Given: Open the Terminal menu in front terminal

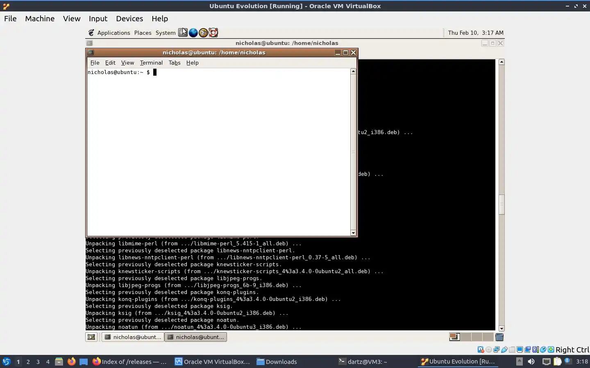Looking at the screenshot, I should pyautogui.click(x=151, y=63).
